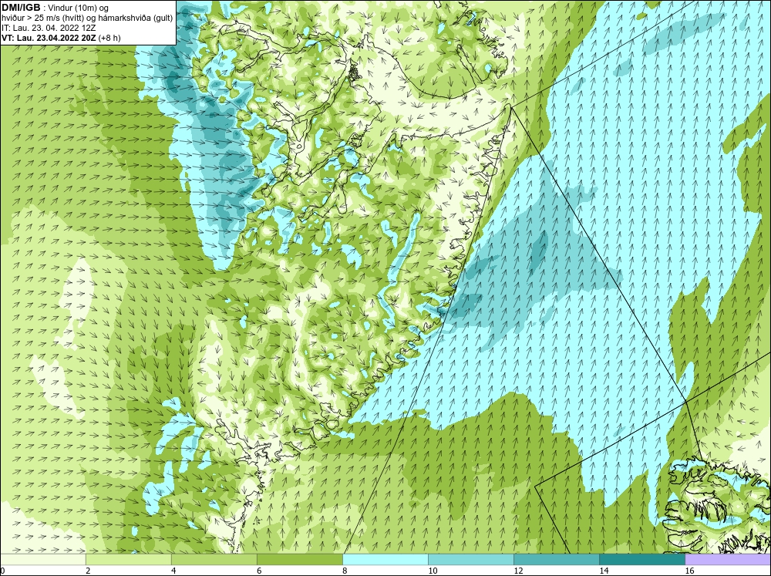This screenshot has width=771, height=576.
Task: Click the initial time 'IT: Lau. 23. 04. 2022 12Z'
Action: tap(49, 28)
